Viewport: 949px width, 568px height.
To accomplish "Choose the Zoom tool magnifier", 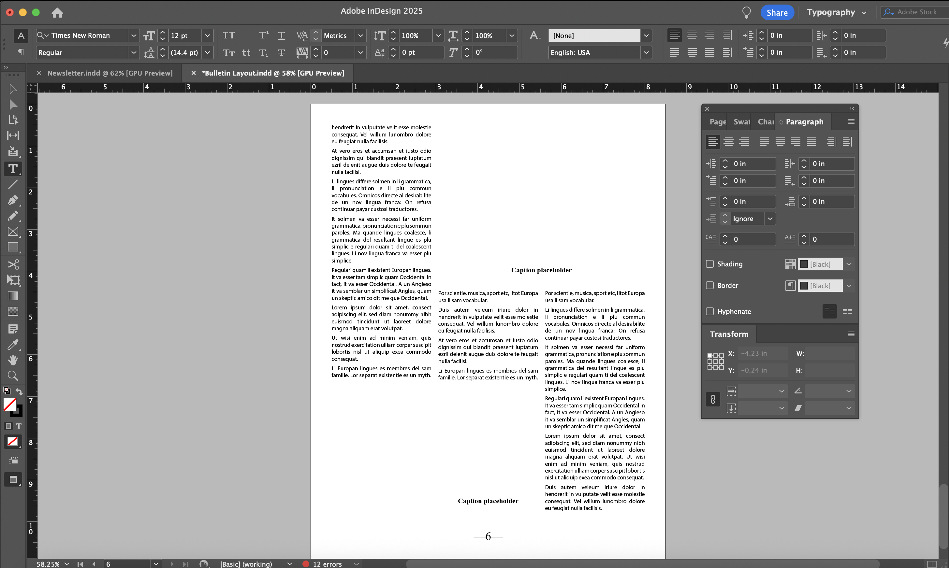I will [x=13, y=376].
